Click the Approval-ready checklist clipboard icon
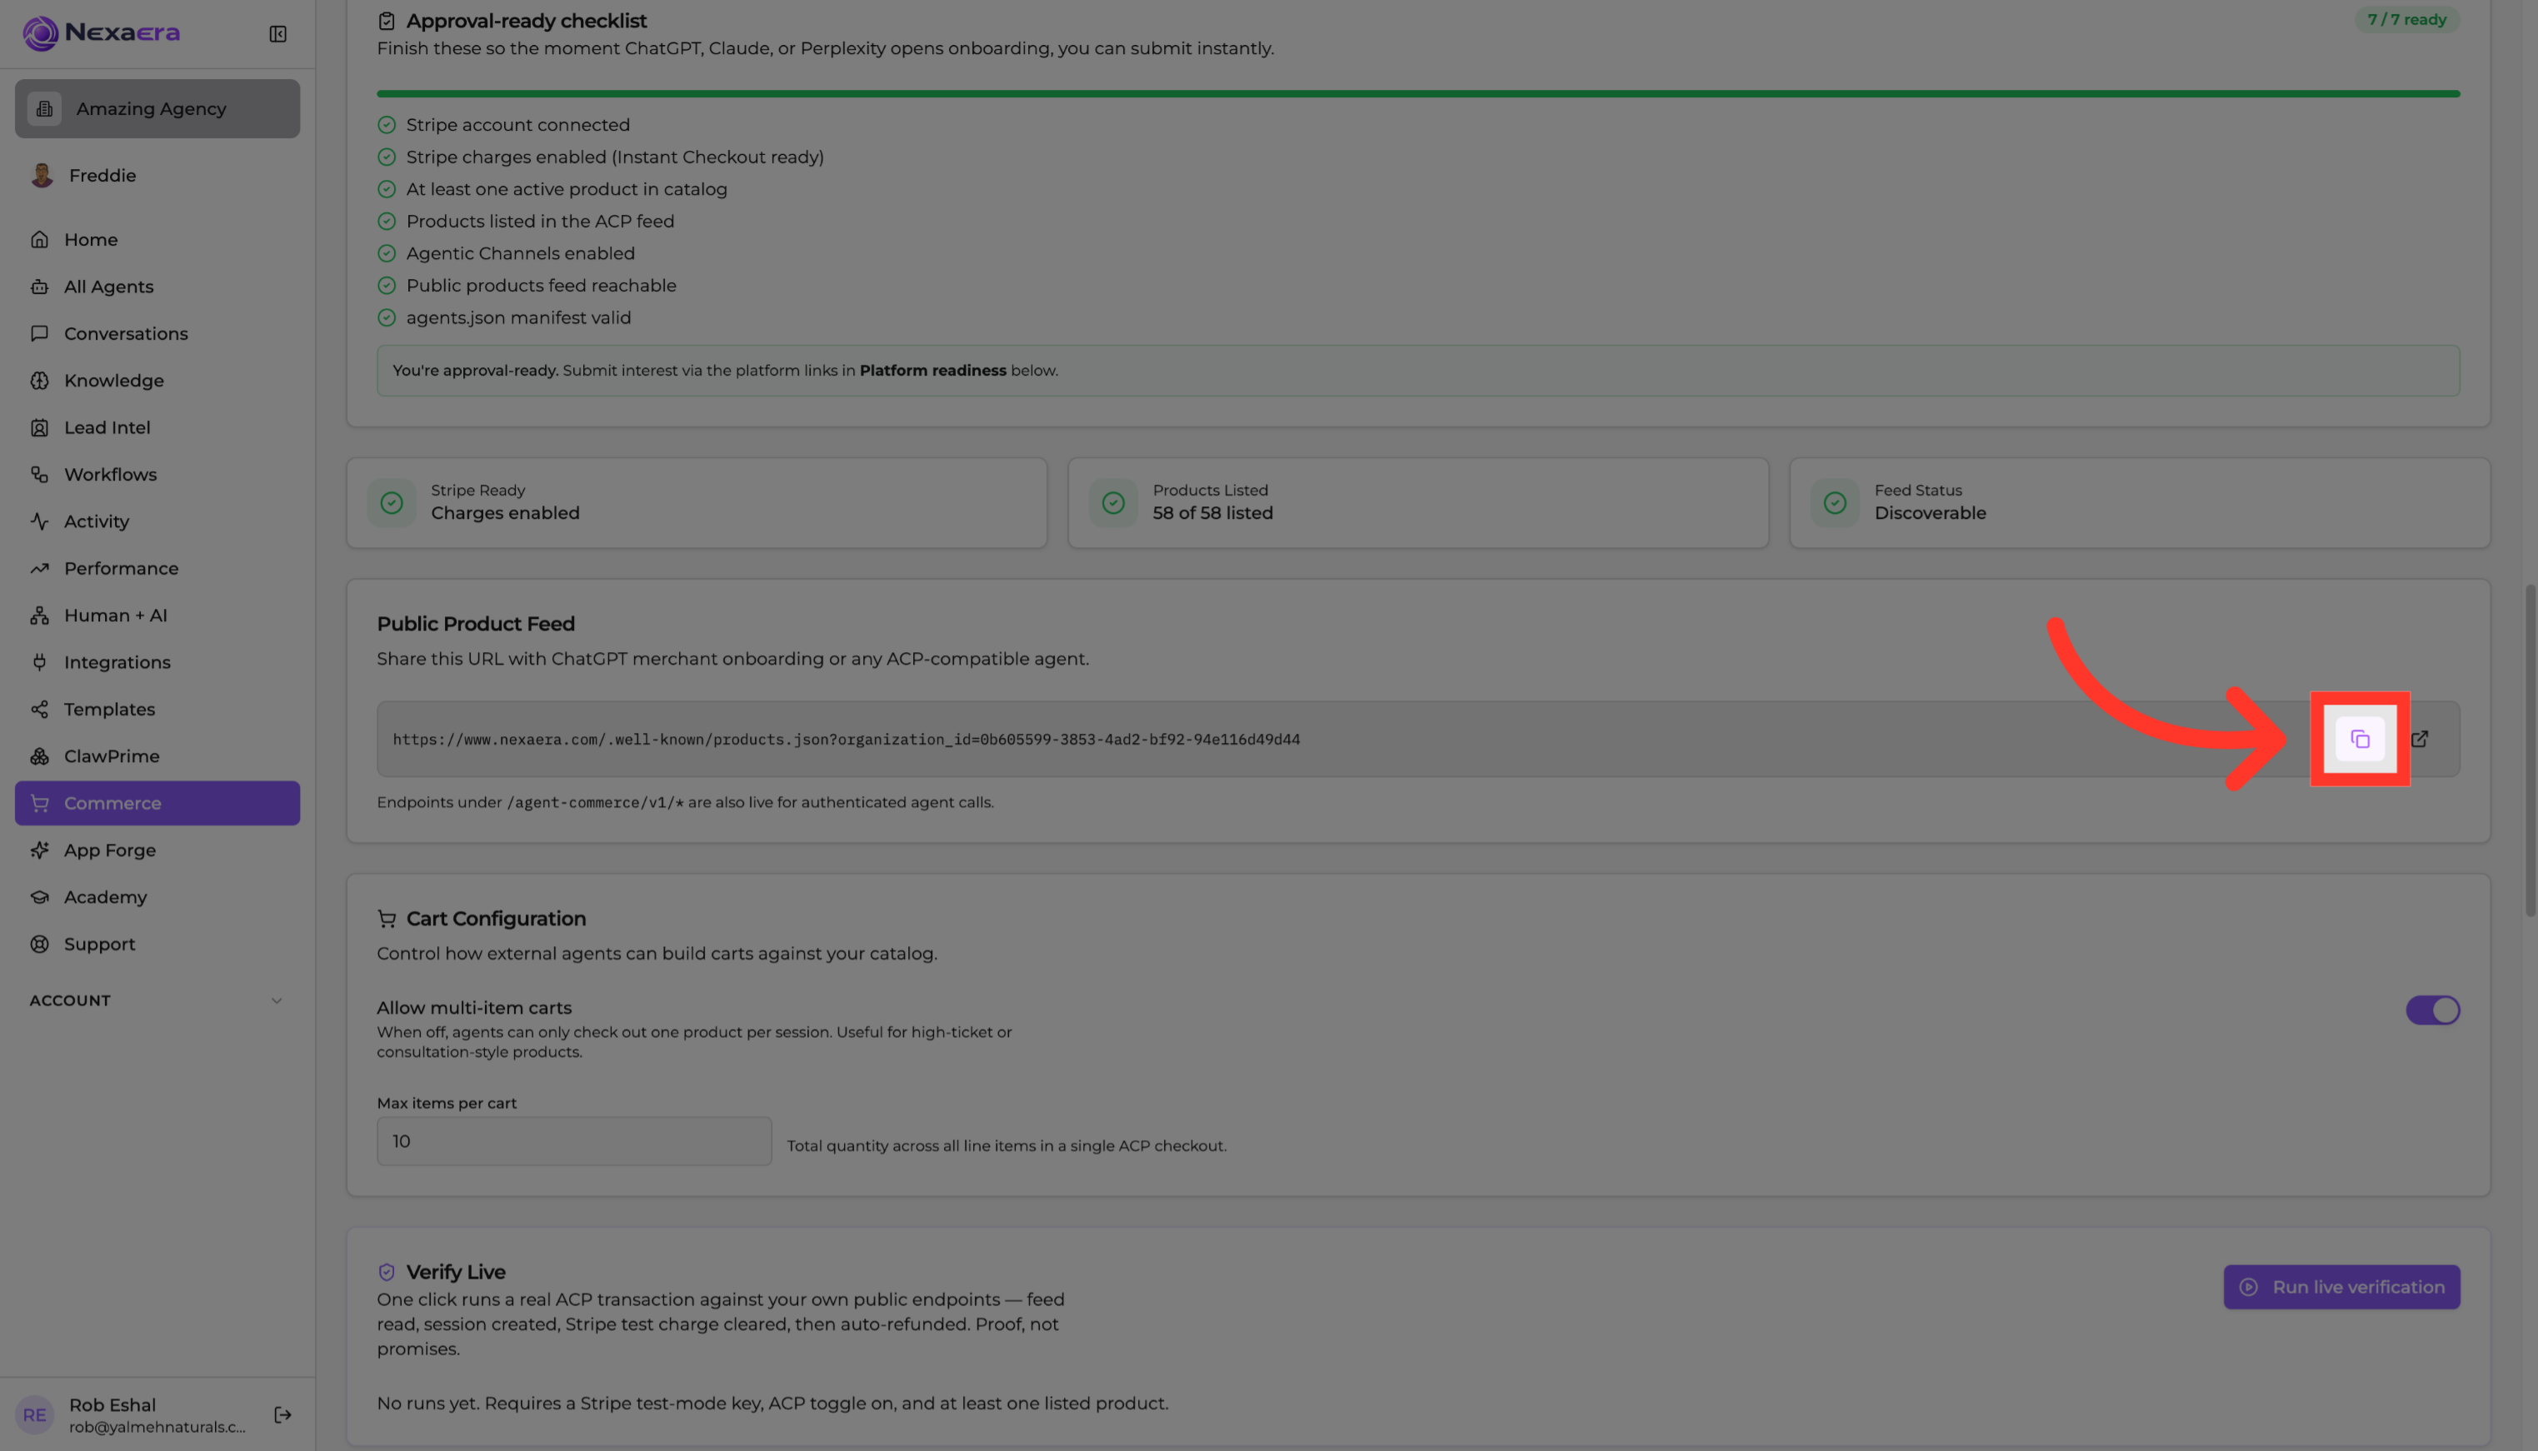 click(x=387, y=21)
